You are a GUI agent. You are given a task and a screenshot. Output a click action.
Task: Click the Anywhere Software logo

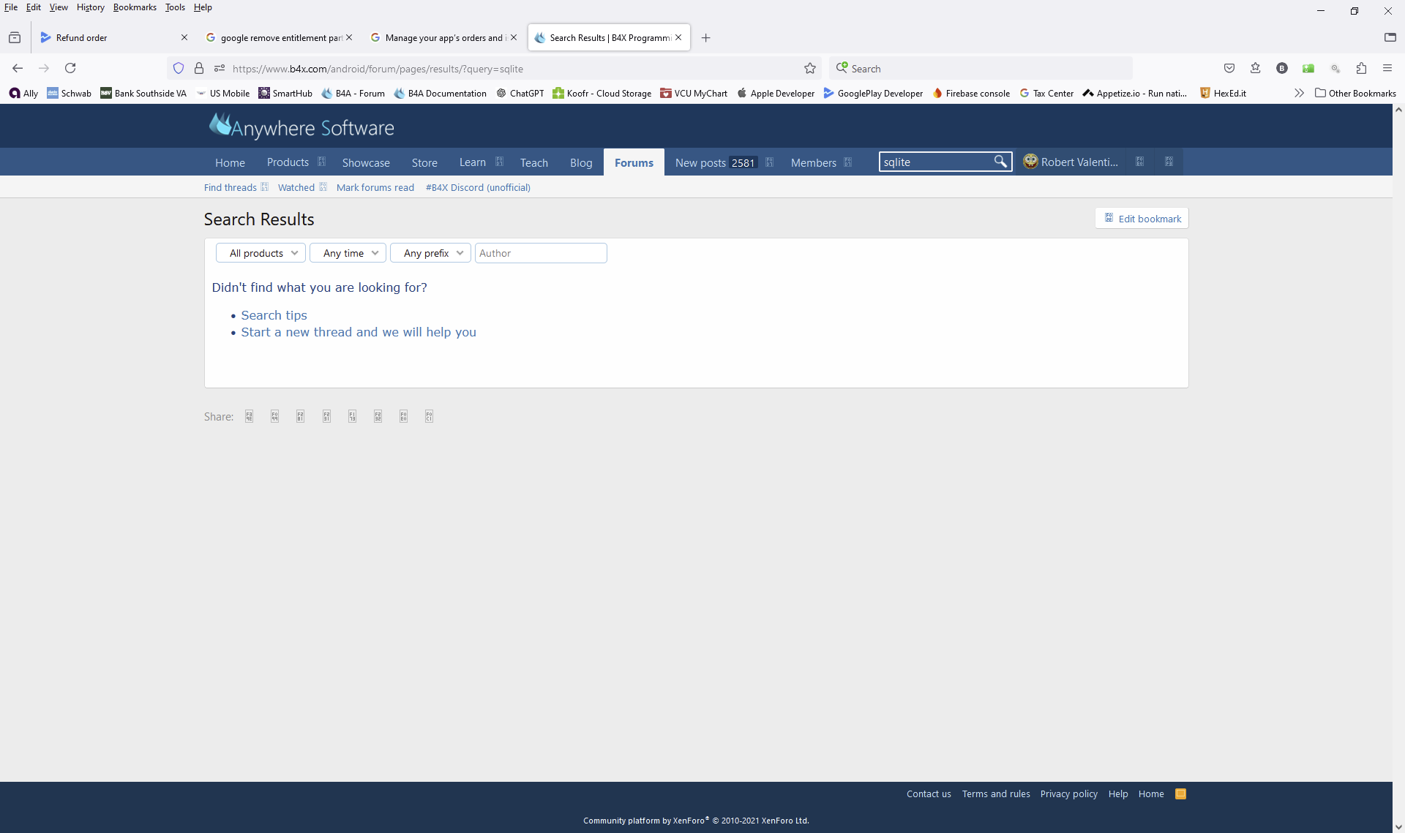pos(301,127)
